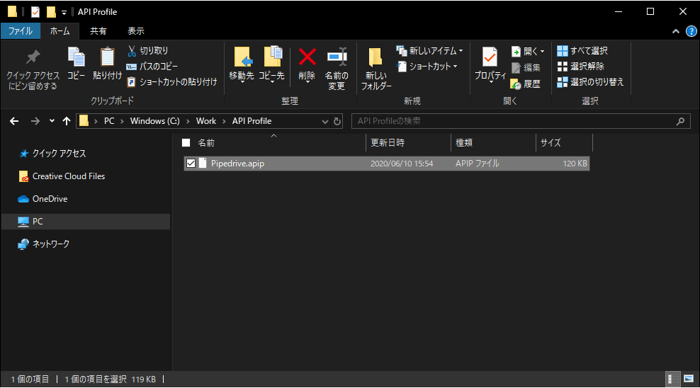Click Paste shortcut (ショートカットの貼り付け)
The height and width of the screenshot is (388, 700).
pyautogui.click(x=172, y=82)
